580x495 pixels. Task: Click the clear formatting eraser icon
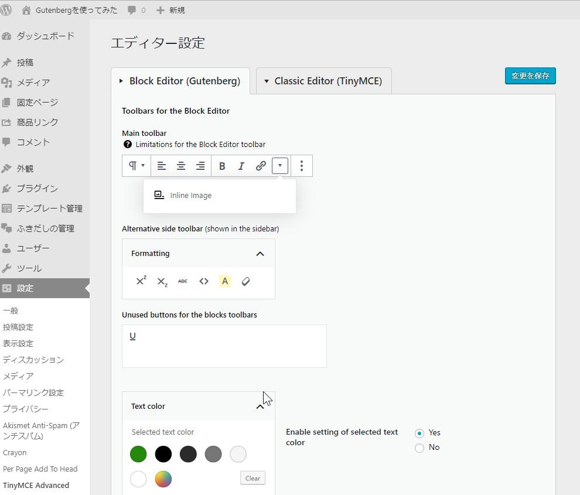pos(245,282)
